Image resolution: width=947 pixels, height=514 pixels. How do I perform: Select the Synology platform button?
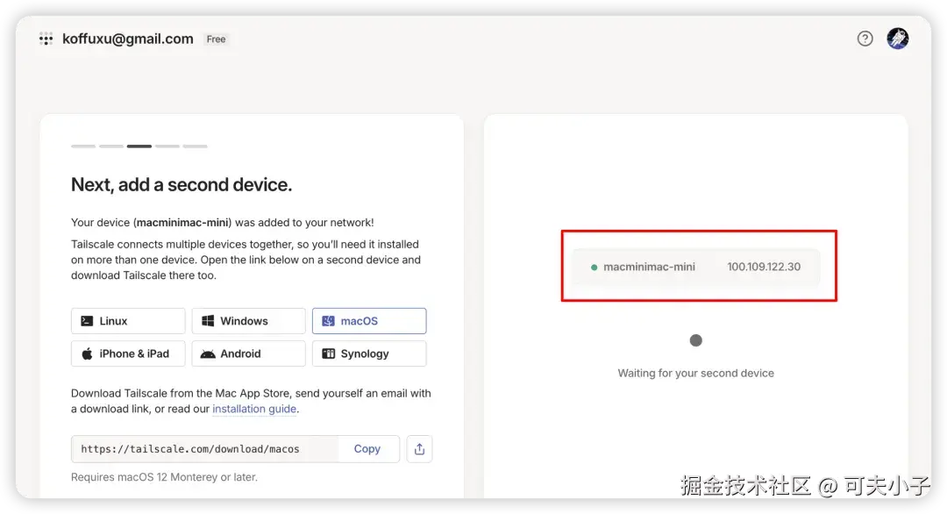tap(369, 353)
